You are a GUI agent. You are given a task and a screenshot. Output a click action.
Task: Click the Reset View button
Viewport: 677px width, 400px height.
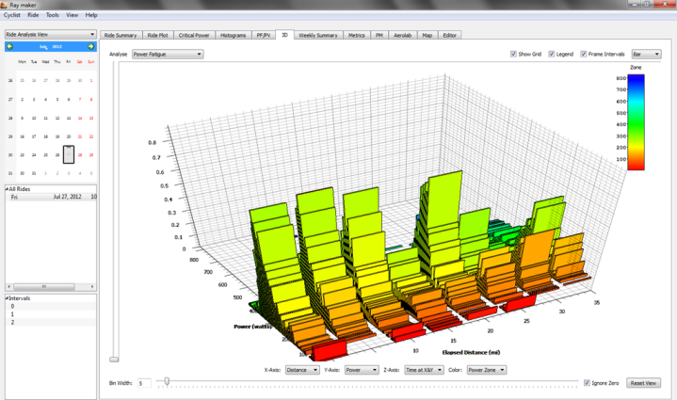(x=643, y=383)
